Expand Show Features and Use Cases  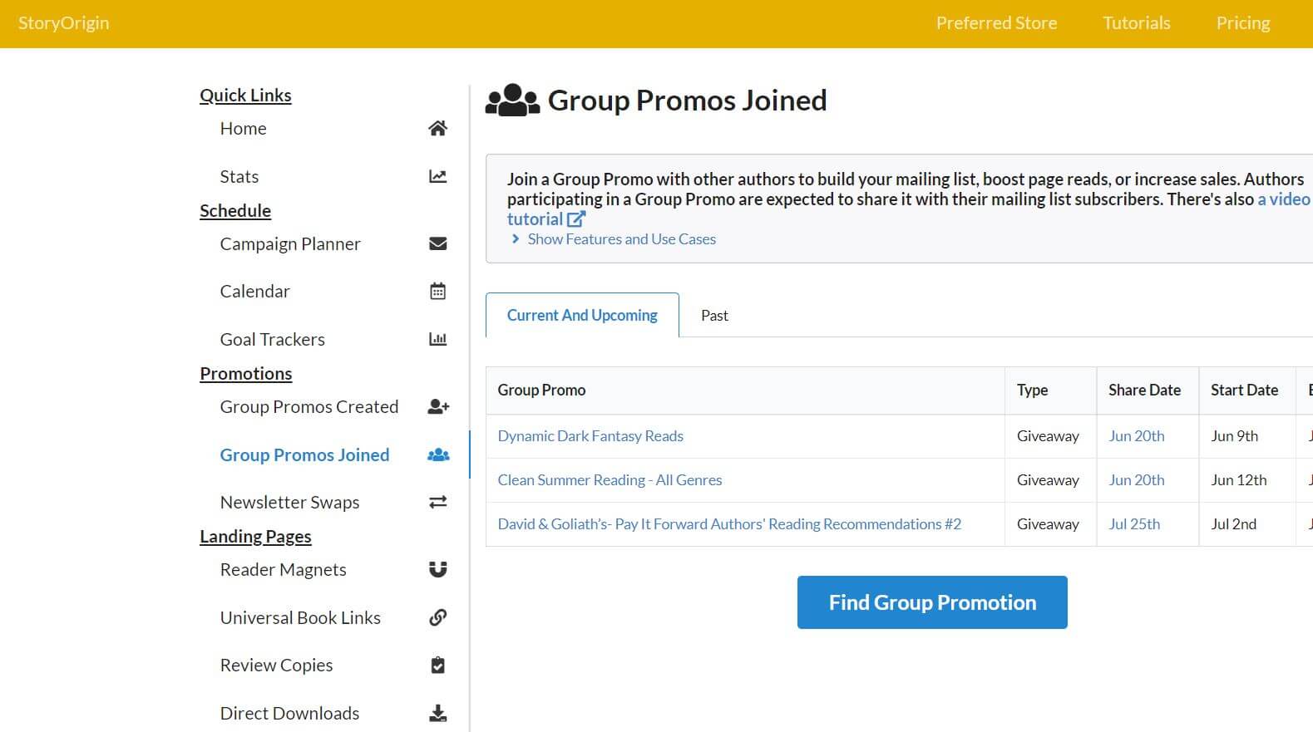613,239
